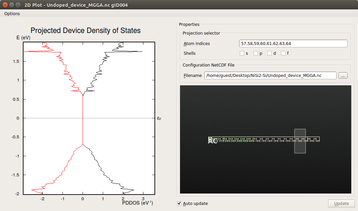Open the Options menu
The width and height of the screenshot is (358, 211).
click(x=12, y=13)
